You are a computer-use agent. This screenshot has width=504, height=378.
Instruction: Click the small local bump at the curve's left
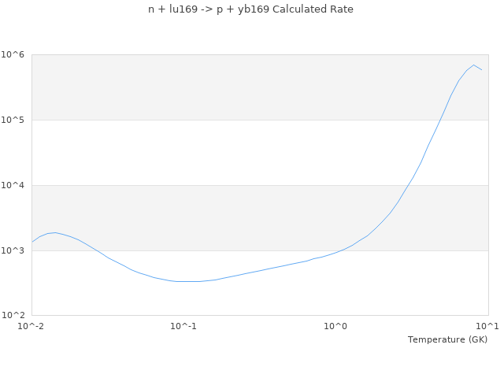(55, 232)
